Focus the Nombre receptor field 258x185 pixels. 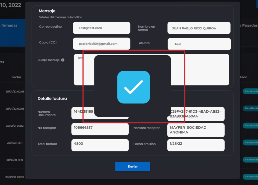tap(196, 130)
